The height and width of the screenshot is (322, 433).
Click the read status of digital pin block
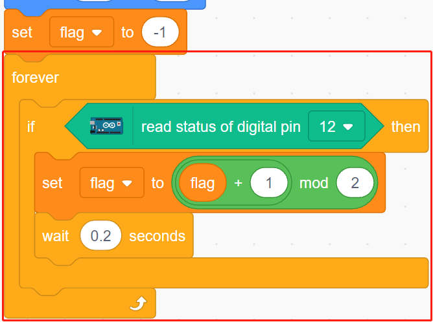point(224,126)
